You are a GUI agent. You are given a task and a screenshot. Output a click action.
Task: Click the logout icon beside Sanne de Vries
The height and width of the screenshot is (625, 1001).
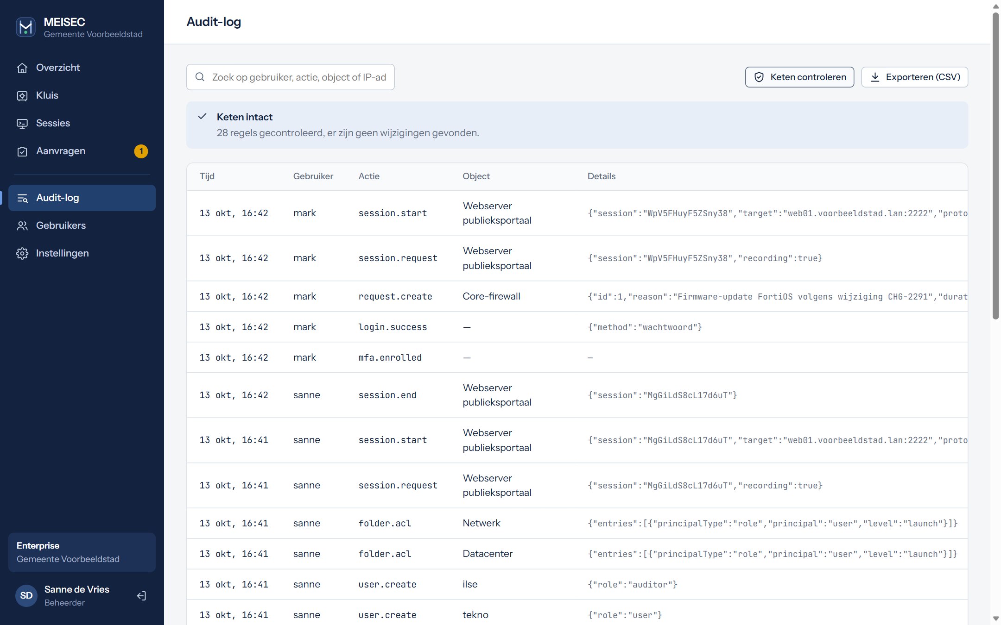(142, 596)
